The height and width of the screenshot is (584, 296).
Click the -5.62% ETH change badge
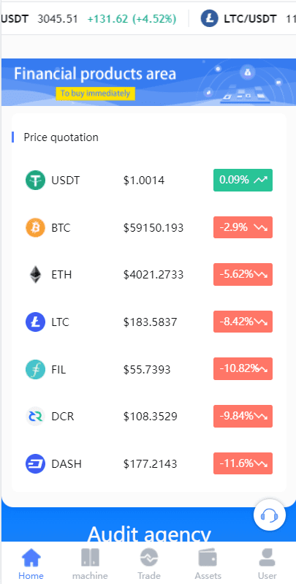243,275
